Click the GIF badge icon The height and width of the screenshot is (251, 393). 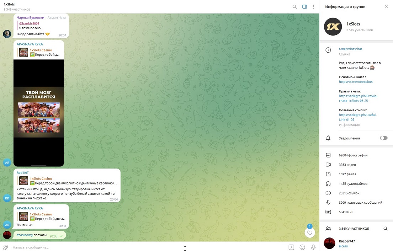point(328,212)
